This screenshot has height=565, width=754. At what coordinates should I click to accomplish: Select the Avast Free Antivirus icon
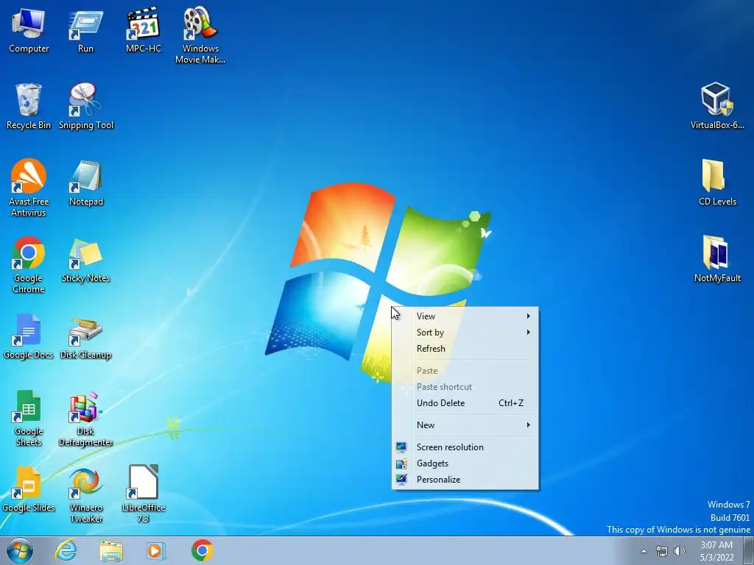[29, 188]
